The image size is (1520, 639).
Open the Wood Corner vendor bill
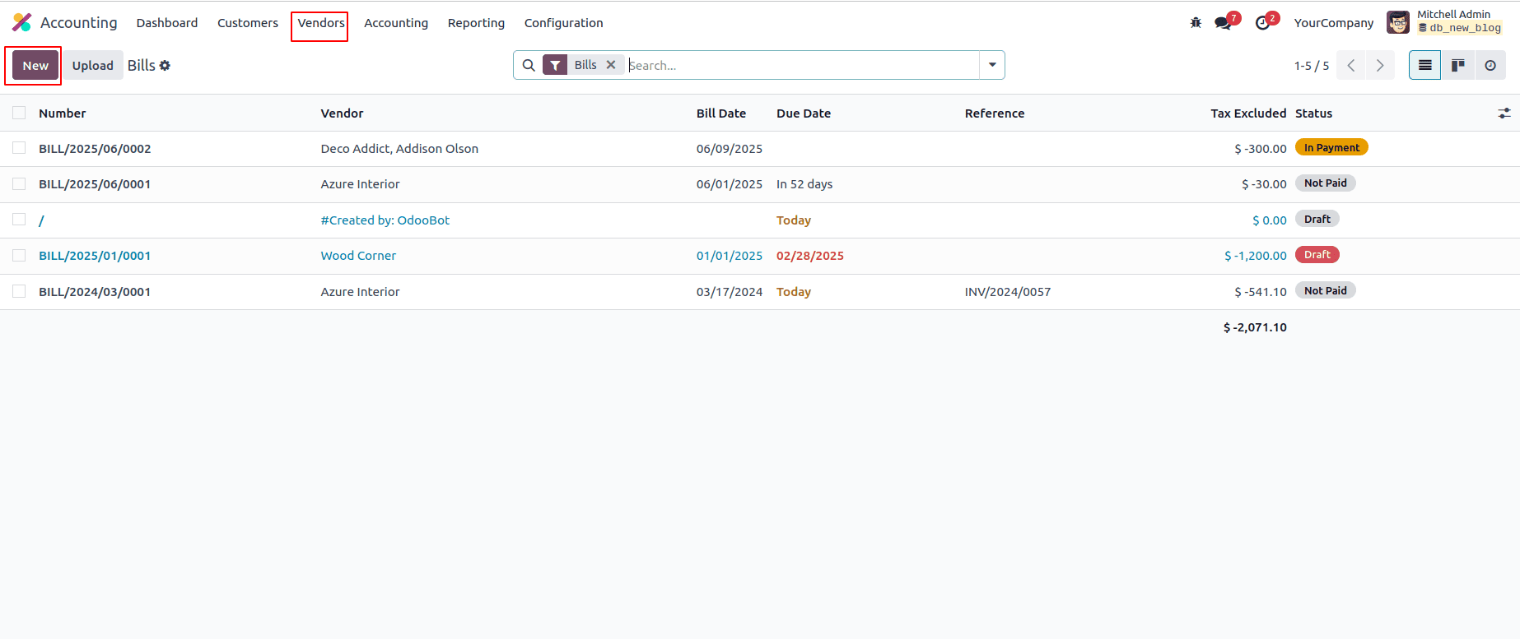click(358, 256)
